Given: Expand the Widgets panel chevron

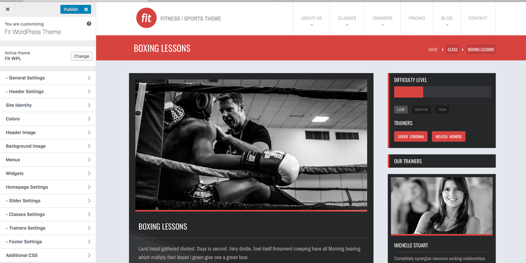Looking at the screenshot, I should pyautogui.click(x=89, y=174).
